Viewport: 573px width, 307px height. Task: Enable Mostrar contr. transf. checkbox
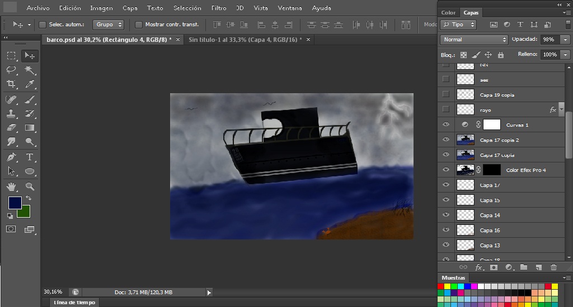pos(139,25)
